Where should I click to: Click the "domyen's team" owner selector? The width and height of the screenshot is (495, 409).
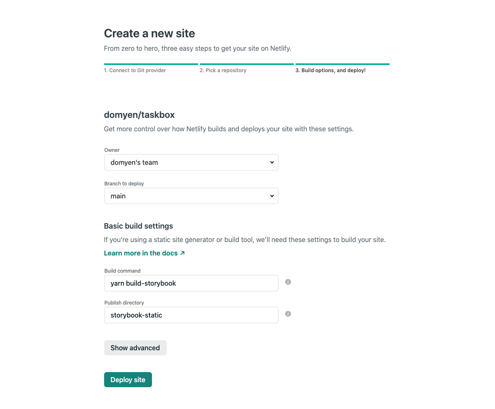click(x=191, y=162)
